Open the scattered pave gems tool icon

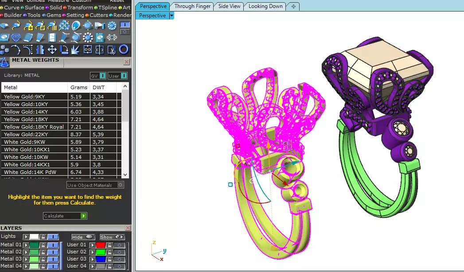point(64,26)
